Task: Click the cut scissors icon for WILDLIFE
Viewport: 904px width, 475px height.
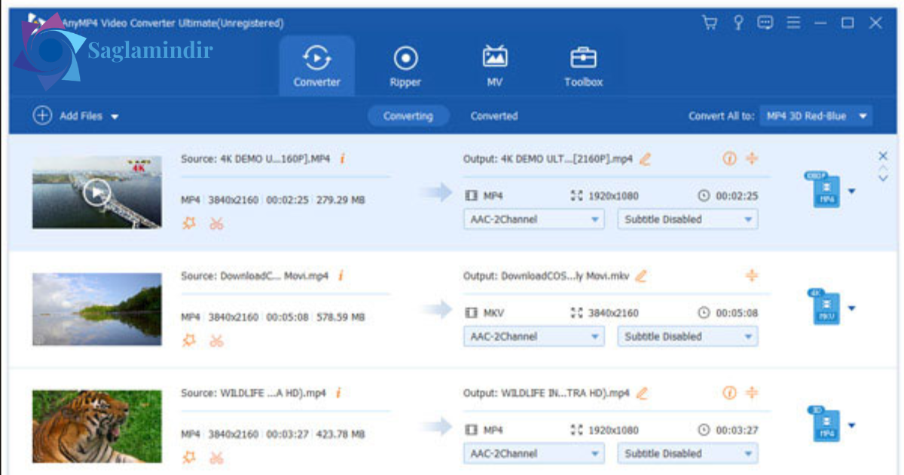Action: [x=217, y=457]
